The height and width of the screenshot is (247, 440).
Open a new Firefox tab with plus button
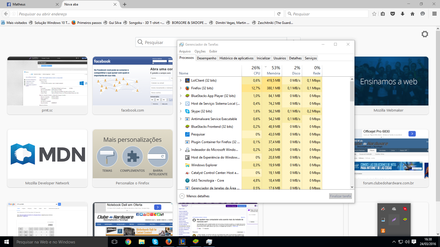125,4
